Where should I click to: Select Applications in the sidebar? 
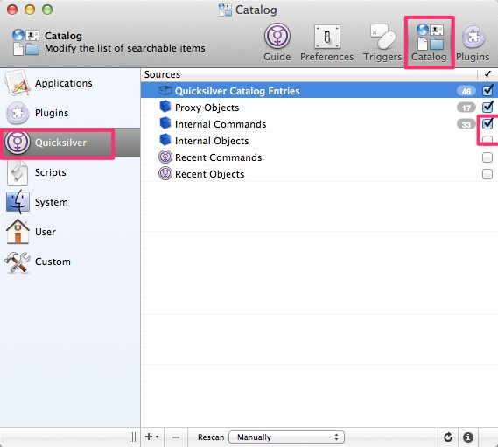(x=70, y=83)
